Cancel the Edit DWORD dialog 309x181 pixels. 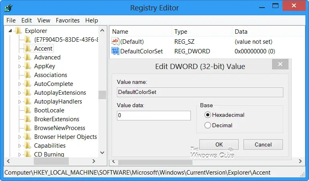tap(263, 144)
